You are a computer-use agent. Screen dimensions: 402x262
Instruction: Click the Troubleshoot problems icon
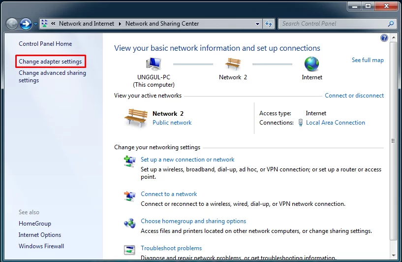point(129,250)
